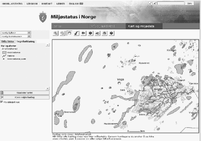201x141 pixels.
Task: Click the Fjern valgte kartlag button
Action: pyautogui.click(x=24, y=97)
